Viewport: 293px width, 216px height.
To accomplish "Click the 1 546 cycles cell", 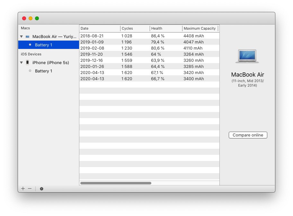I will 127,54.
